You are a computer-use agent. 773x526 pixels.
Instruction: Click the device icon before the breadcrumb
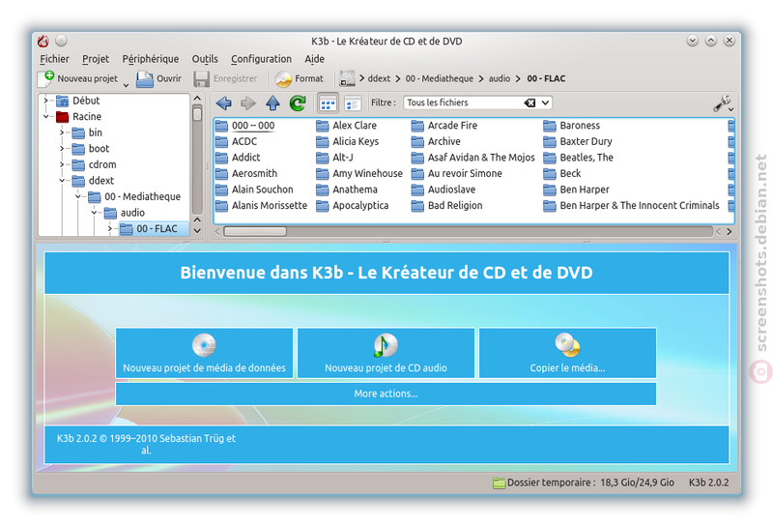tap(347, 78)
